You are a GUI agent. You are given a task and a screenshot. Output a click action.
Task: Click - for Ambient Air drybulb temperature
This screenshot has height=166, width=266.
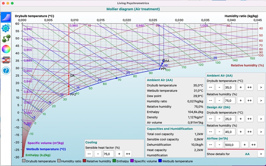tap(219, 87)
